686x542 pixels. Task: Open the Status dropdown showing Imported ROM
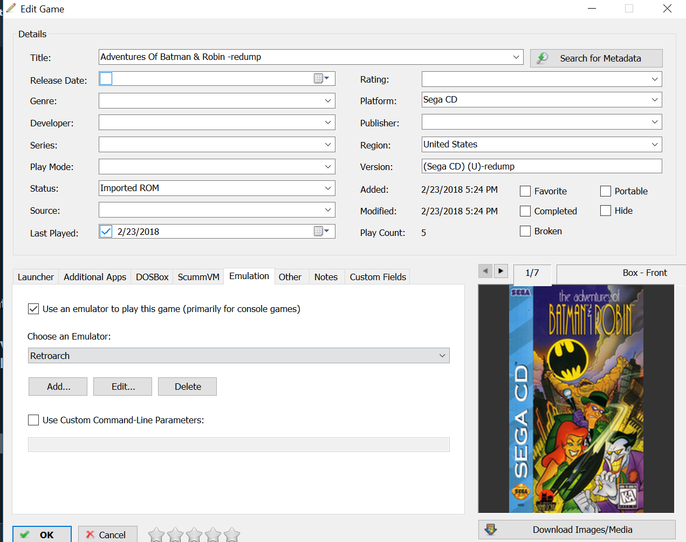[x=328, y=188]
